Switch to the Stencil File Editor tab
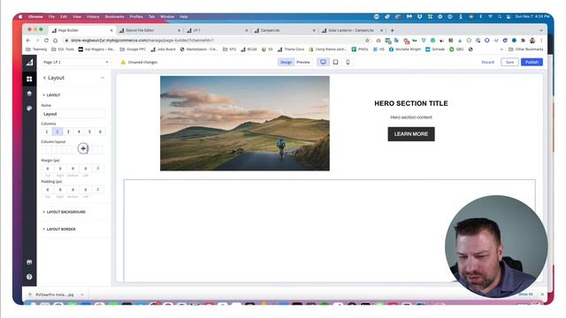566x318 pixels. pyautogui.click(x=149, y=30)
